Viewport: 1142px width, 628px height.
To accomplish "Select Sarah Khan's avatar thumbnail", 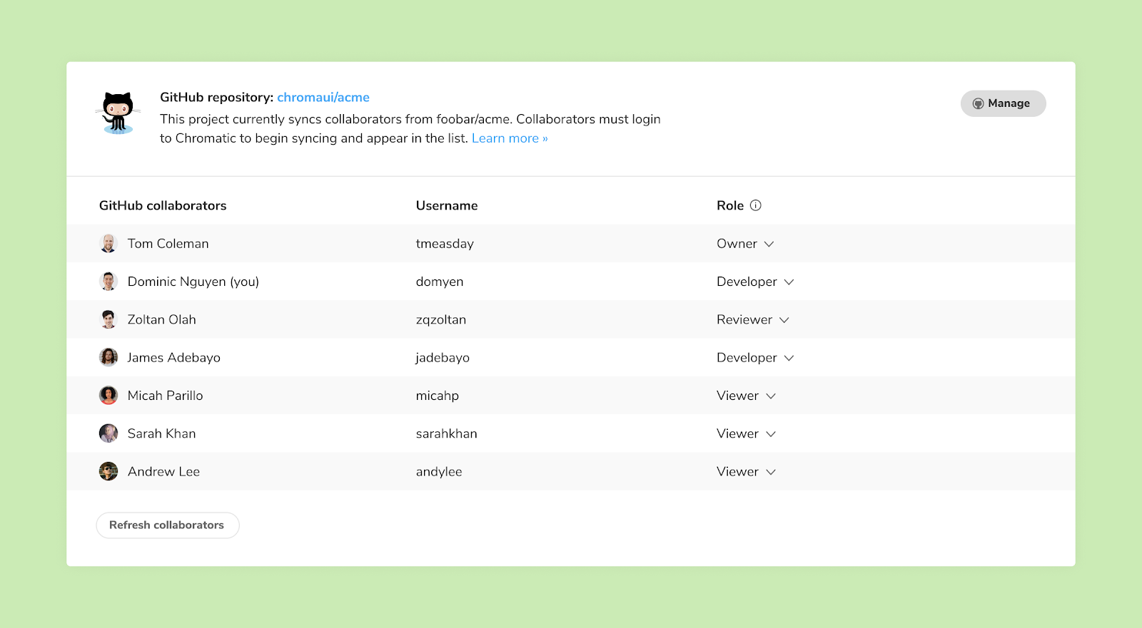I will [x=108, y=433].
